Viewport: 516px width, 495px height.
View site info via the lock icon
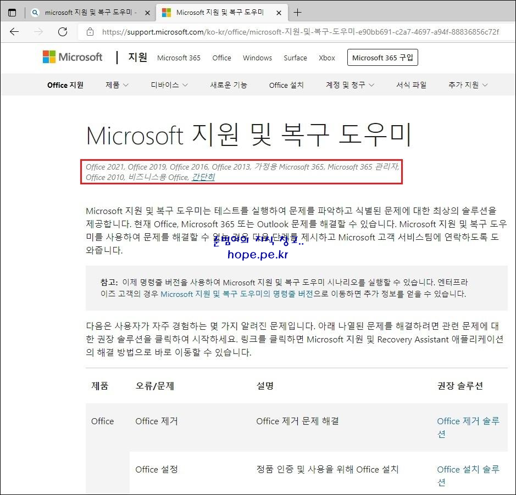[90, 32]
